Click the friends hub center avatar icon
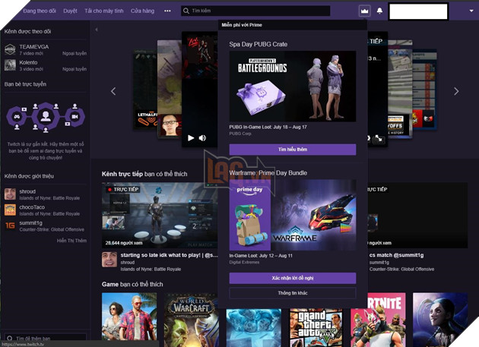Screen dimensions: 479x347 [46, 116]
